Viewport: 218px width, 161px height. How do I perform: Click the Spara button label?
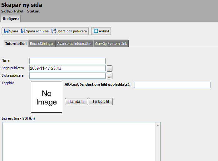point(13,31)
